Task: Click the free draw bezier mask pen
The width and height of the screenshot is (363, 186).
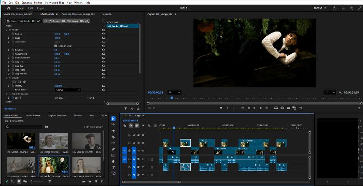Action: click(x=24, y=82)
